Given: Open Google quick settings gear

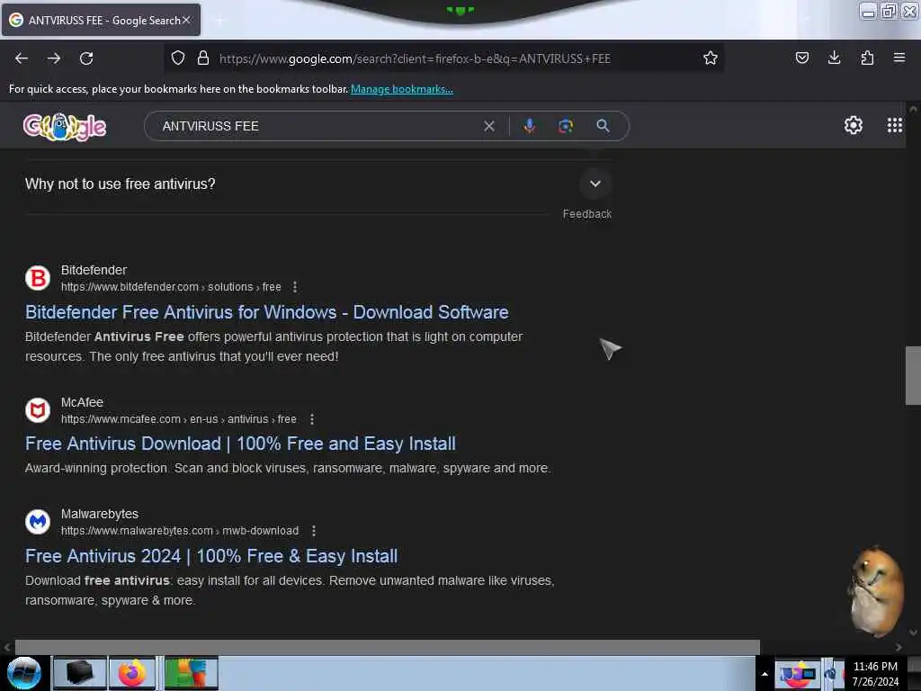Looking at the screenshot, I should click(x=853, y=125).
